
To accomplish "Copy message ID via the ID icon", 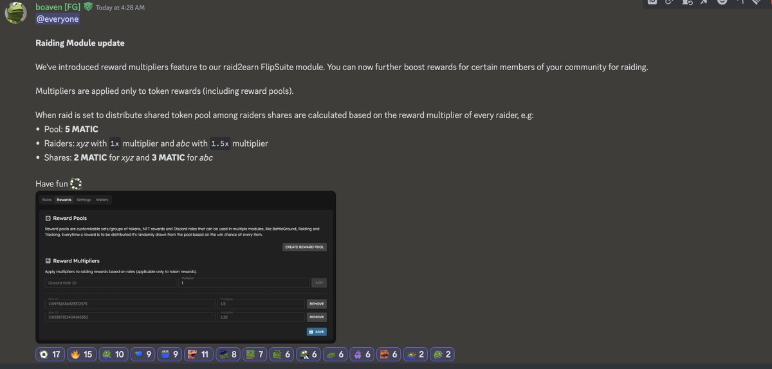I will pos(652,2).
